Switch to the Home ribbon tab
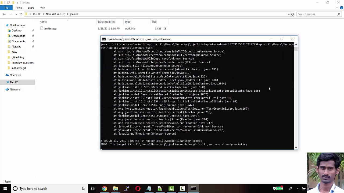344x193 pixels. point(19,8)
